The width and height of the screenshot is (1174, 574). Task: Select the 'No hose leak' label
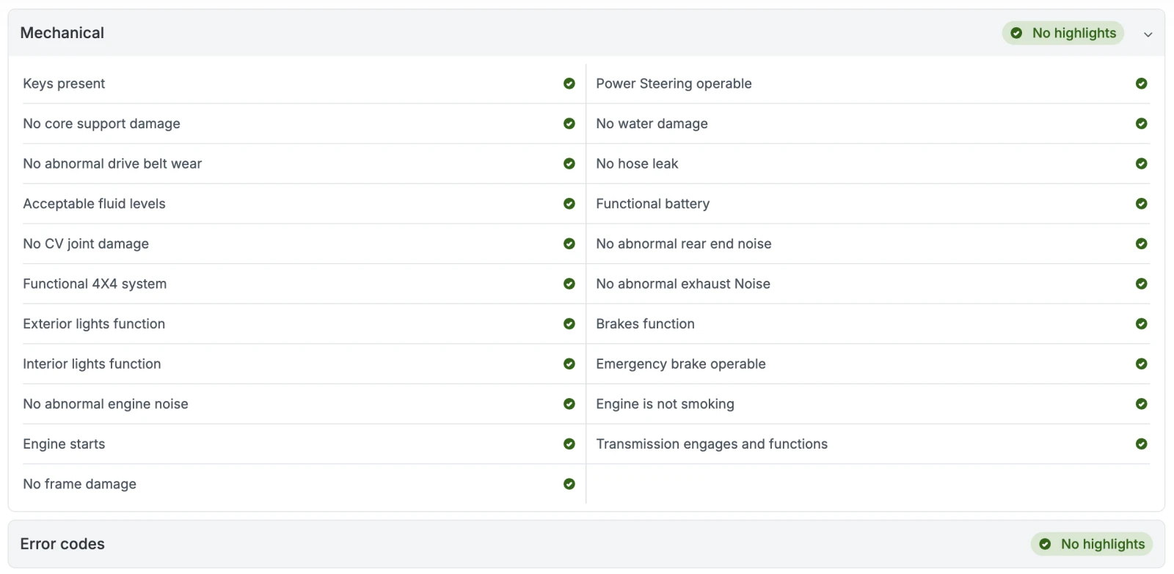click(x=637, y=163)
